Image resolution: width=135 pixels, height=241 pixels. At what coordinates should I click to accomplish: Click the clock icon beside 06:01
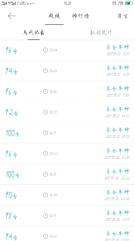[x=45, y=174]
